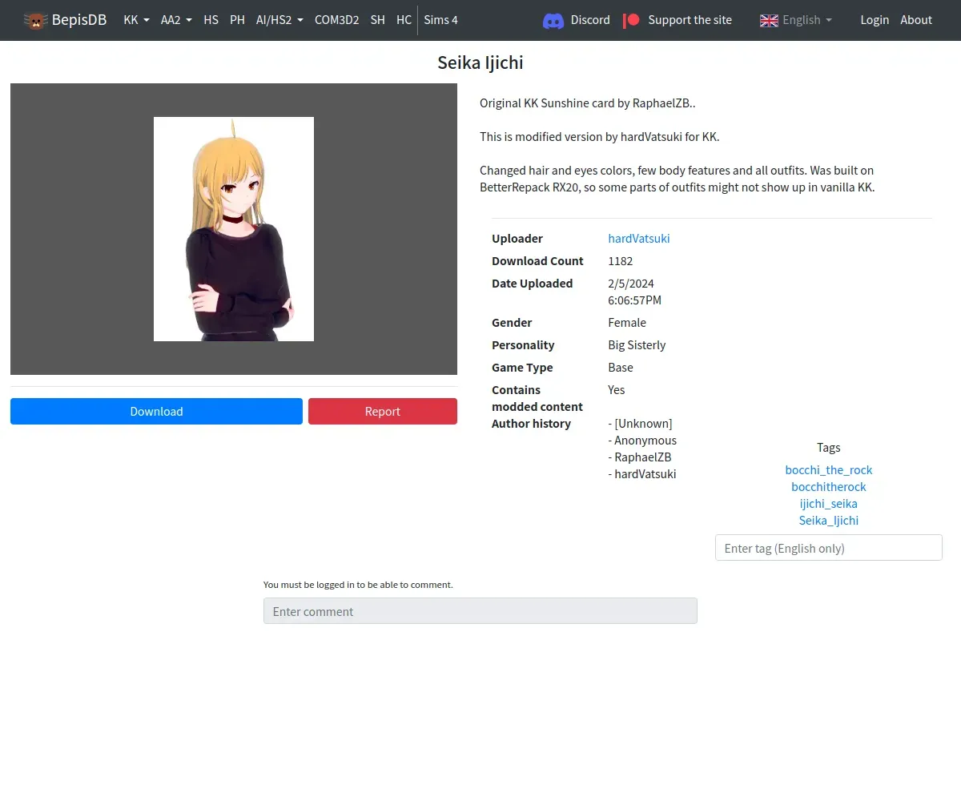
Task: Open the bocchitherock tag
Action: pyautogui.click(x=829, y=486)
